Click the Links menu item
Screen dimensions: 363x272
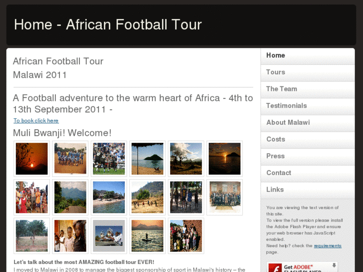(x=275, y=190)
